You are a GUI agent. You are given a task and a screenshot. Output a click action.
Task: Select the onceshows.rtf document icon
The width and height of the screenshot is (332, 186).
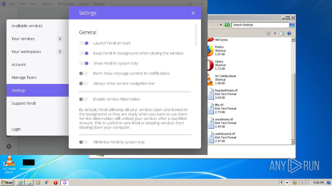[x=210, y=123]
